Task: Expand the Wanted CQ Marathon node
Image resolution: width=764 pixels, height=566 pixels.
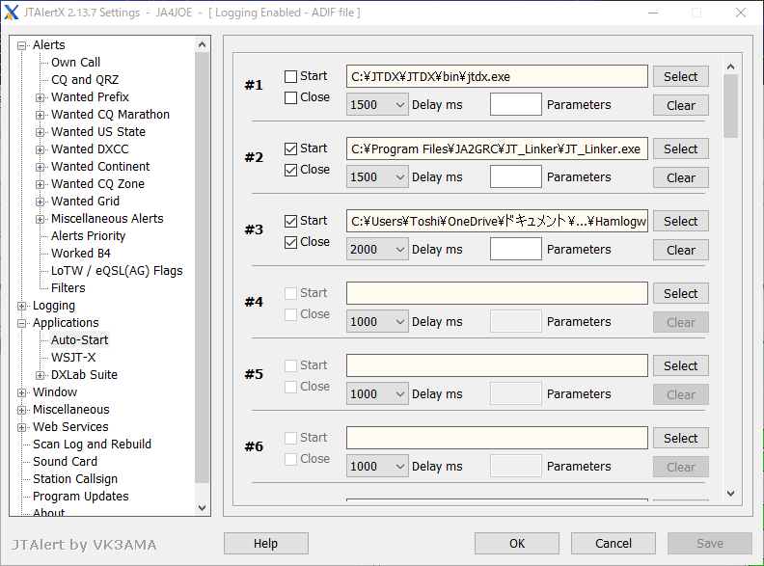Action: [x=40, y=115]
